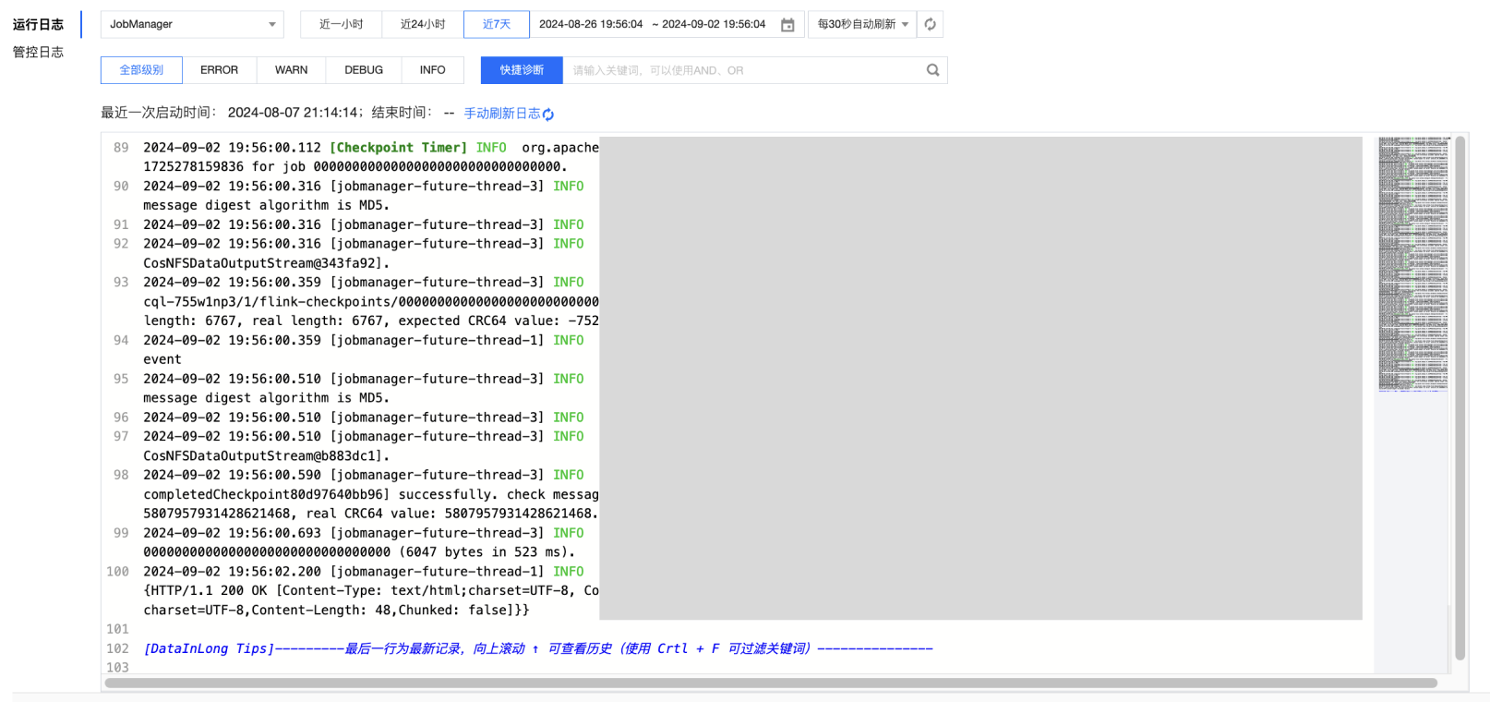Filter logs by ERROR level
The width and height of the screenshot is (1490, 702).
tap(219, 70)
